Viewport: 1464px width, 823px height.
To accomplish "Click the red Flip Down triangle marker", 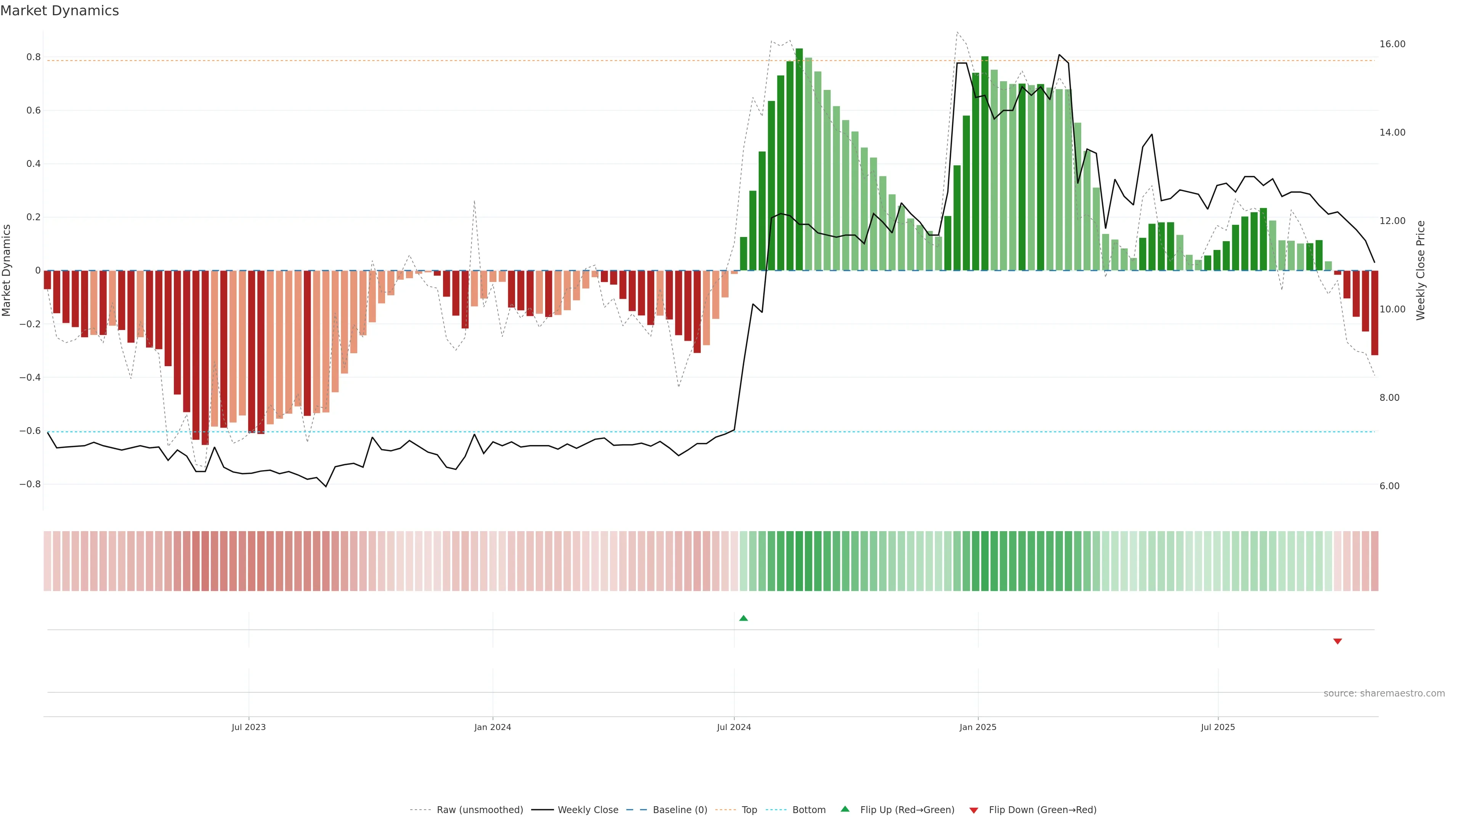I will (1337, 641).
